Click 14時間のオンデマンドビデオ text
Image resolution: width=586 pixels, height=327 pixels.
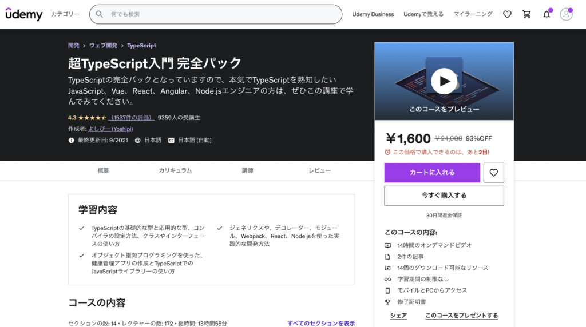[x=434, y=245]
